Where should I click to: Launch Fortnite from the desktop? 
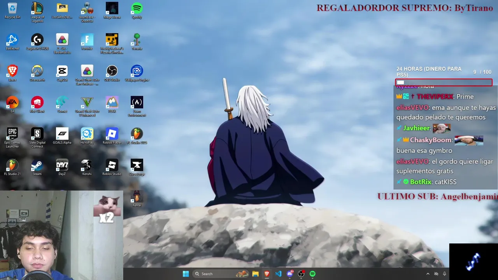click(87, 42)
